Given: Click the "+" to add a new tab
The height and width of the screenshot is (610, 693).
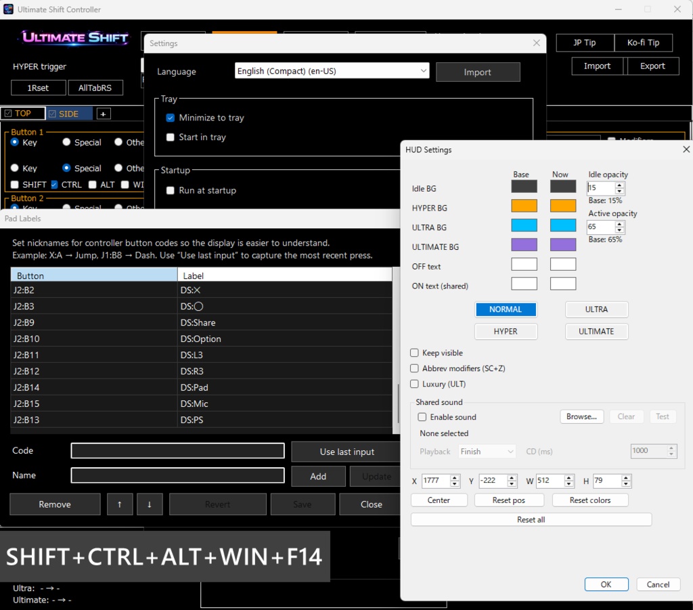Looking at the screenshot, I should click(103, 113).
